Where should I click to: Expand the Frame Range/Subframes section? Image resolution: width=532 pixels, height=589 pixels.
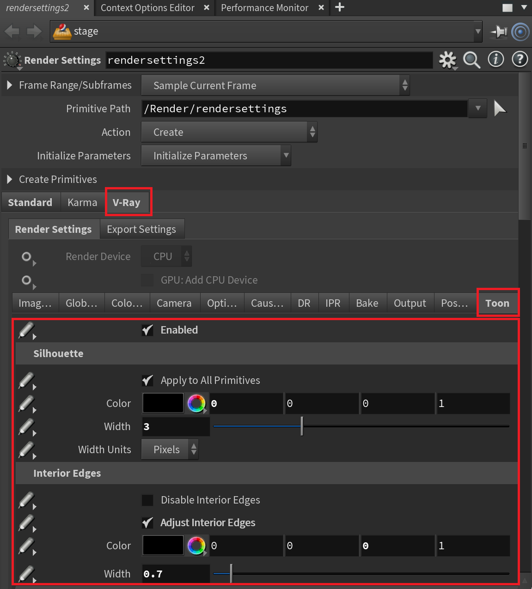pos(10,85)
